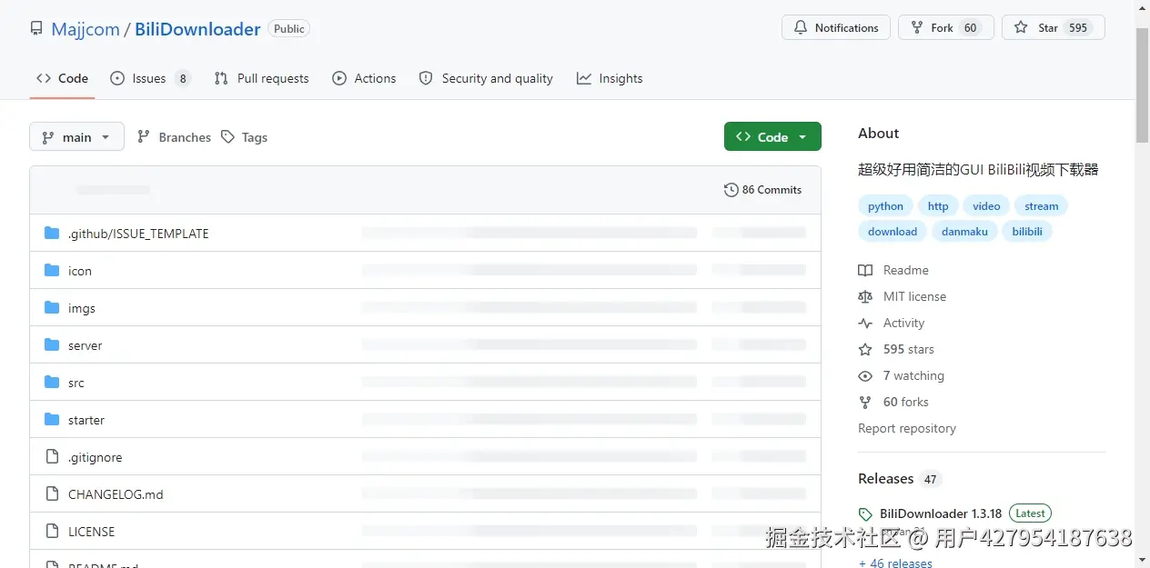This screenshot has height=568, width=1150.
Task: Click the python topic tag
Action: click(x=885, y=206)
